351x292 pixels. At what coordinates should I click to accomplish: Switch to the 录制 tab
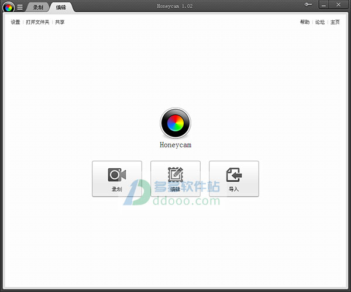(38, 8)
